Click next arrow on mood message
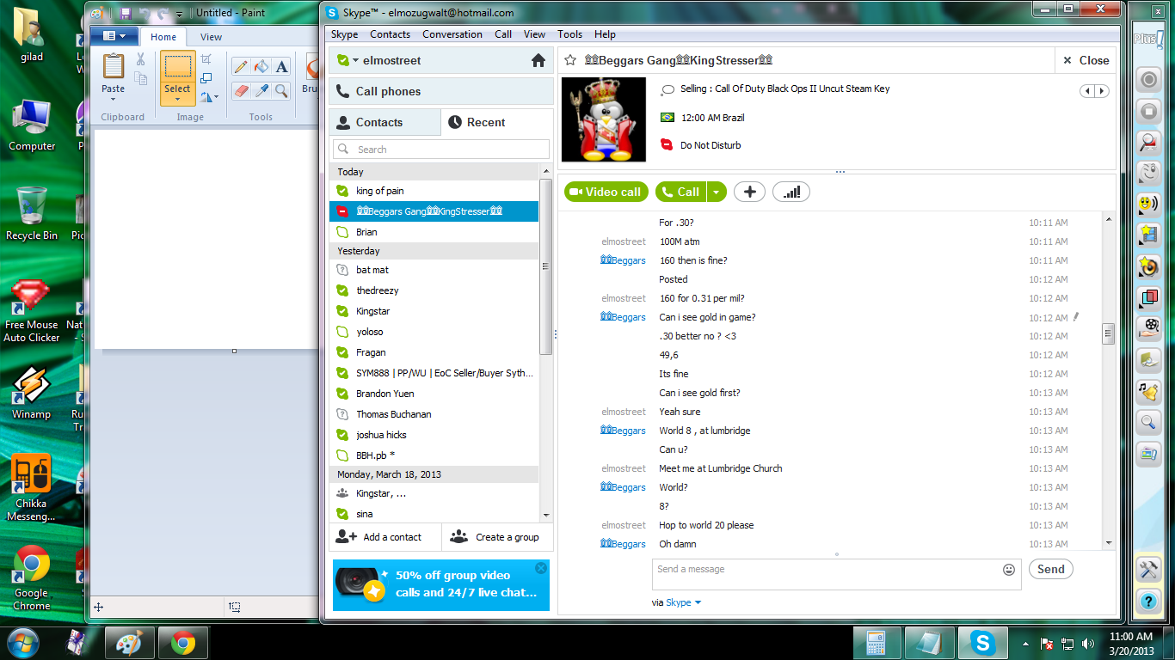This screenshot has height=660, width=1175. coord(1102,91)
